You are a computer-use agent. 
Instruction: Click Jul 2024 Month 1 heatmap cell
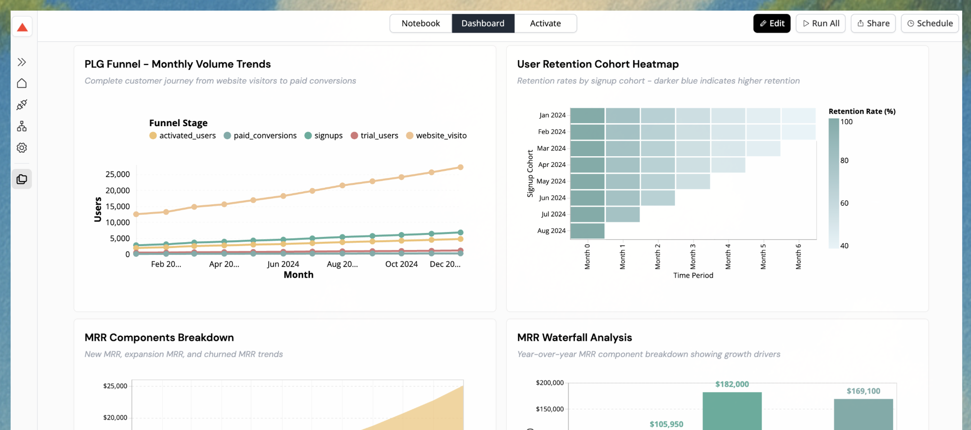623,215
